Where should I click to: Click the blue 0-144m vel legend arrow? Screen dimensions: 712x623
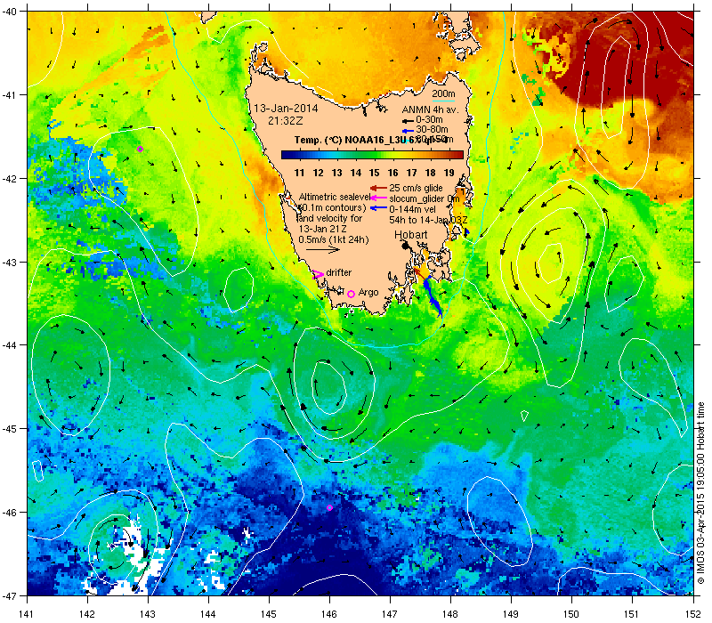pos(379,208)
